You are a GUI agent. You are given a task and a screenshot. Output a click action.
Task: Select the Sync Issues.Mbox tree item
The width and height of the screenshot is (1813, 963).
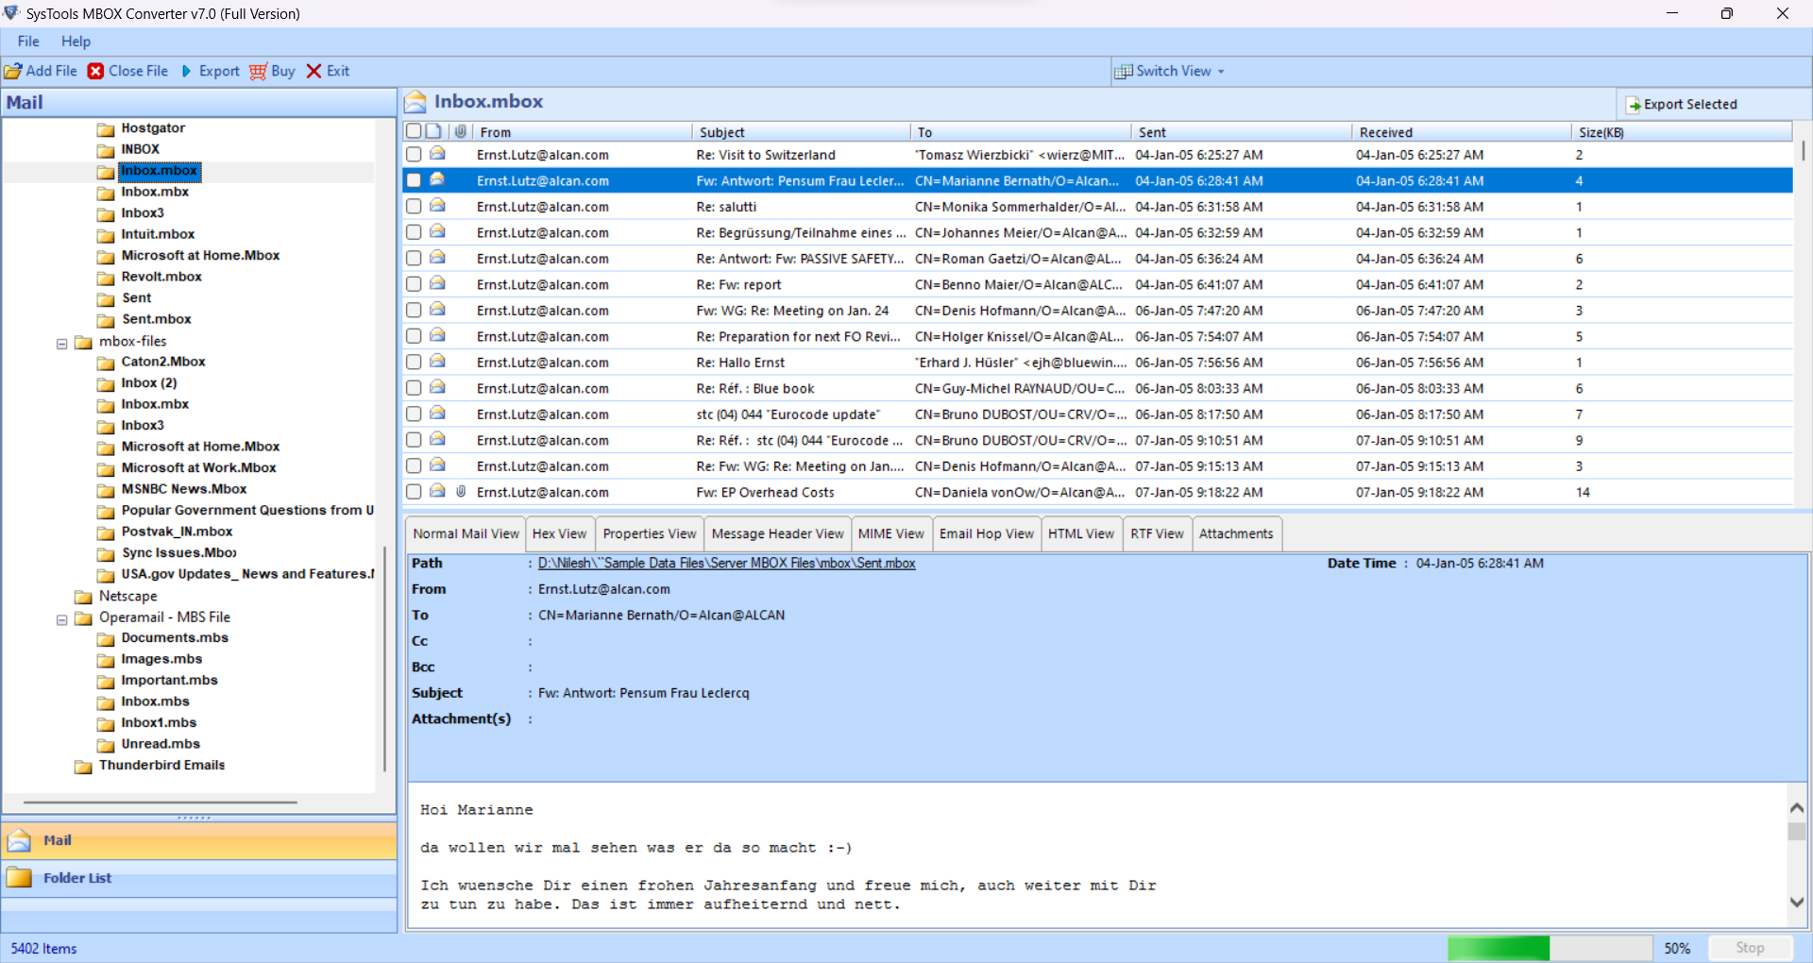coord(178,553)
